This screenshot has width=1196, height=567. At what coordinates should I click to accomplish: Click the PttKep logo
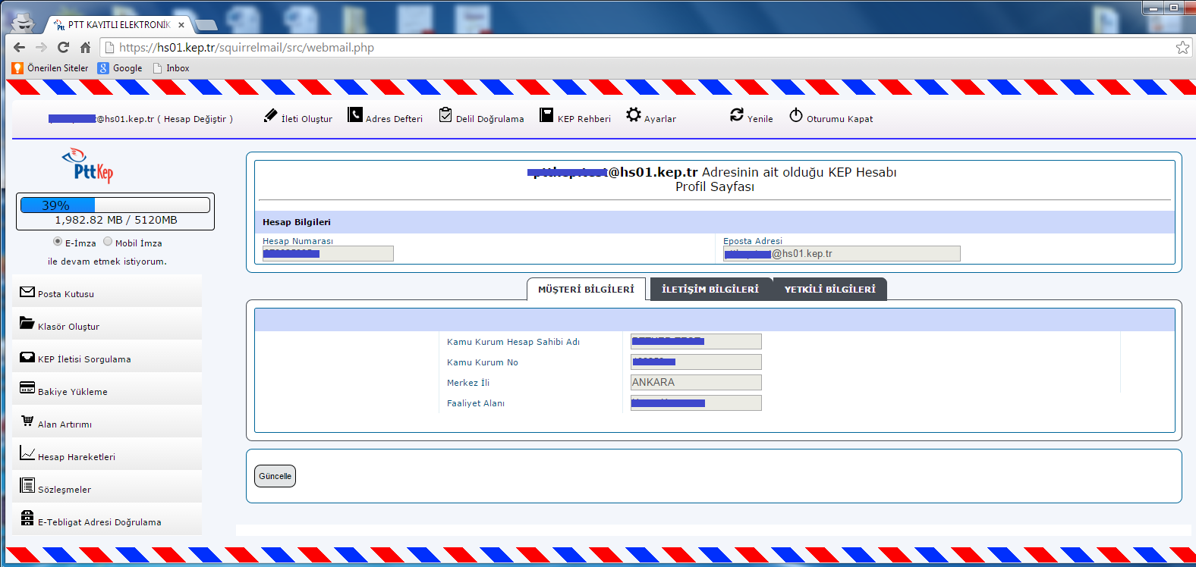tap(88, 165)
